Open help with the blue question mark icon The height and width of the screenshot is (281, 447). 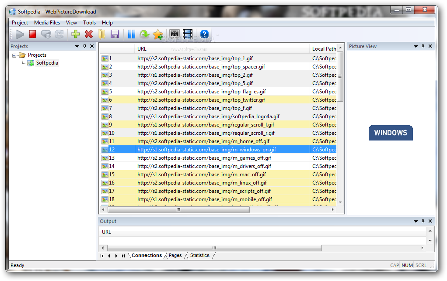204,34
